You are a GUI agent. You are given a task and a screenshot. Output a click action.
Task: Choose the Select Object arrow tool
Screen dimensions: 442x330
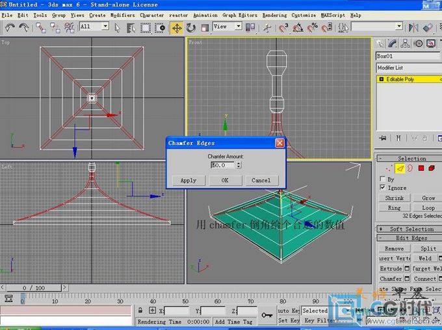118,28
